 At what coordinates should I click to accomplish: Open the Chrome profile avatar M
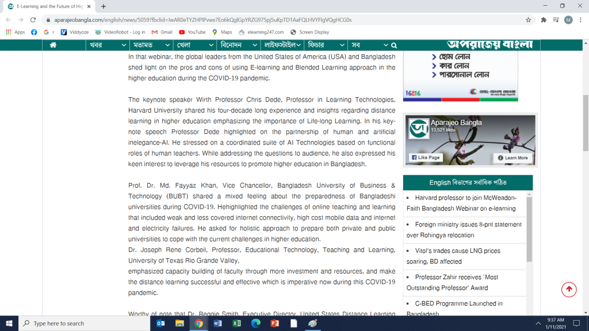568,20
